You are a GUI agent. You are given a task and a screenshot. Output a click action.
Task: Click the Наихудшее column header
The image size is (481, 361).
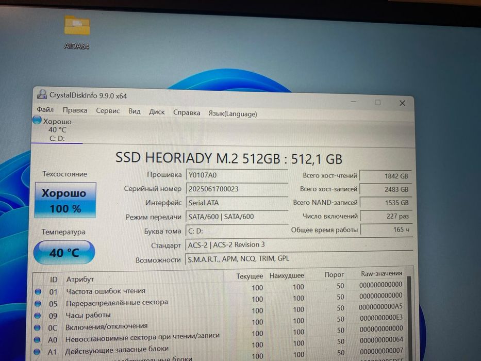pos(287,276)
